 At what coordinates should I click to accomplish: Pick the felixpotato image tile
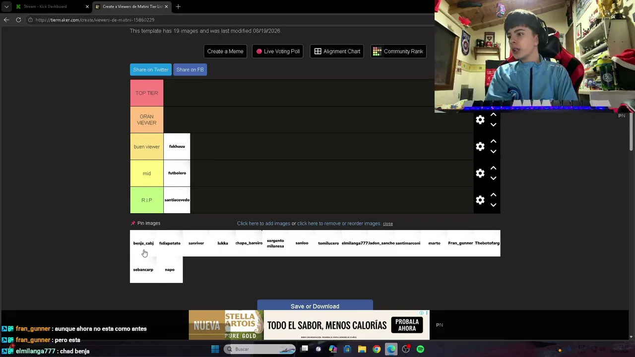(x=170, y=243)
